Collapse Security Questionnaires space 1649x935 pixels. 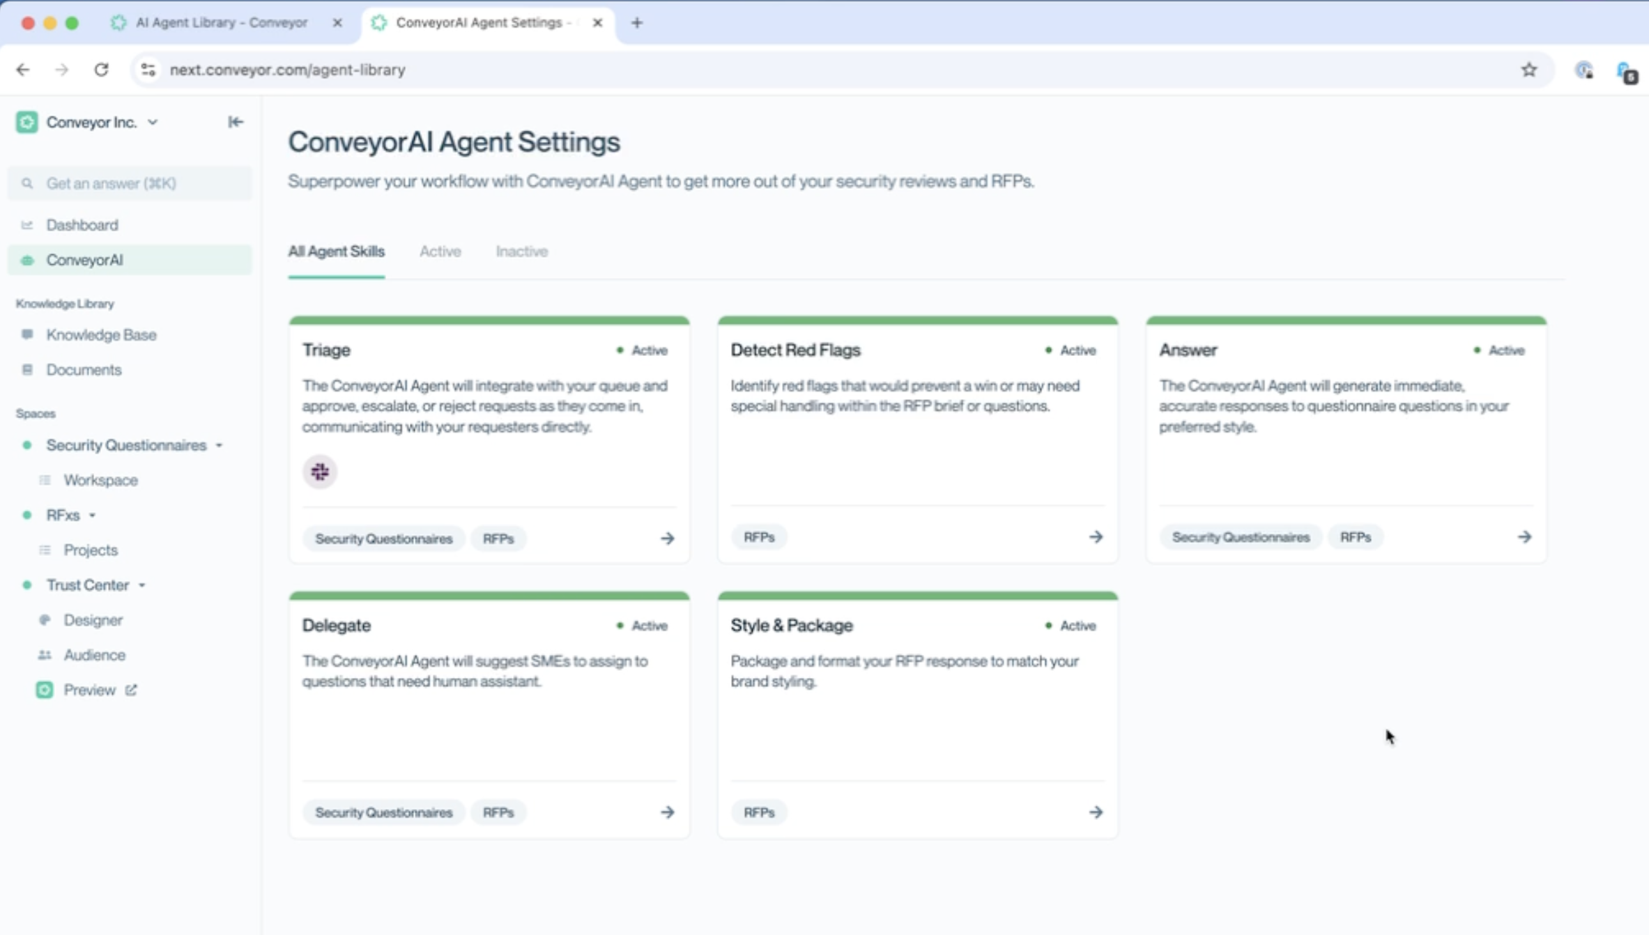click(219, 445)
